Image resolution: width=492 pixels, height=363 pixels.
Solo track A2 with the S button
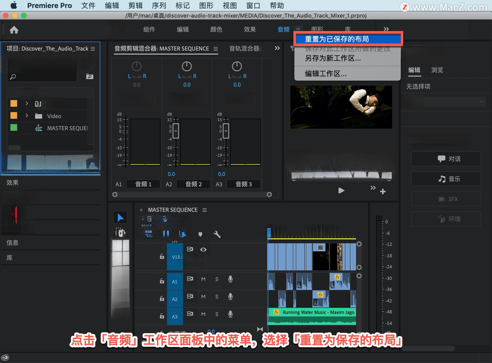click(x=217, y=297)
